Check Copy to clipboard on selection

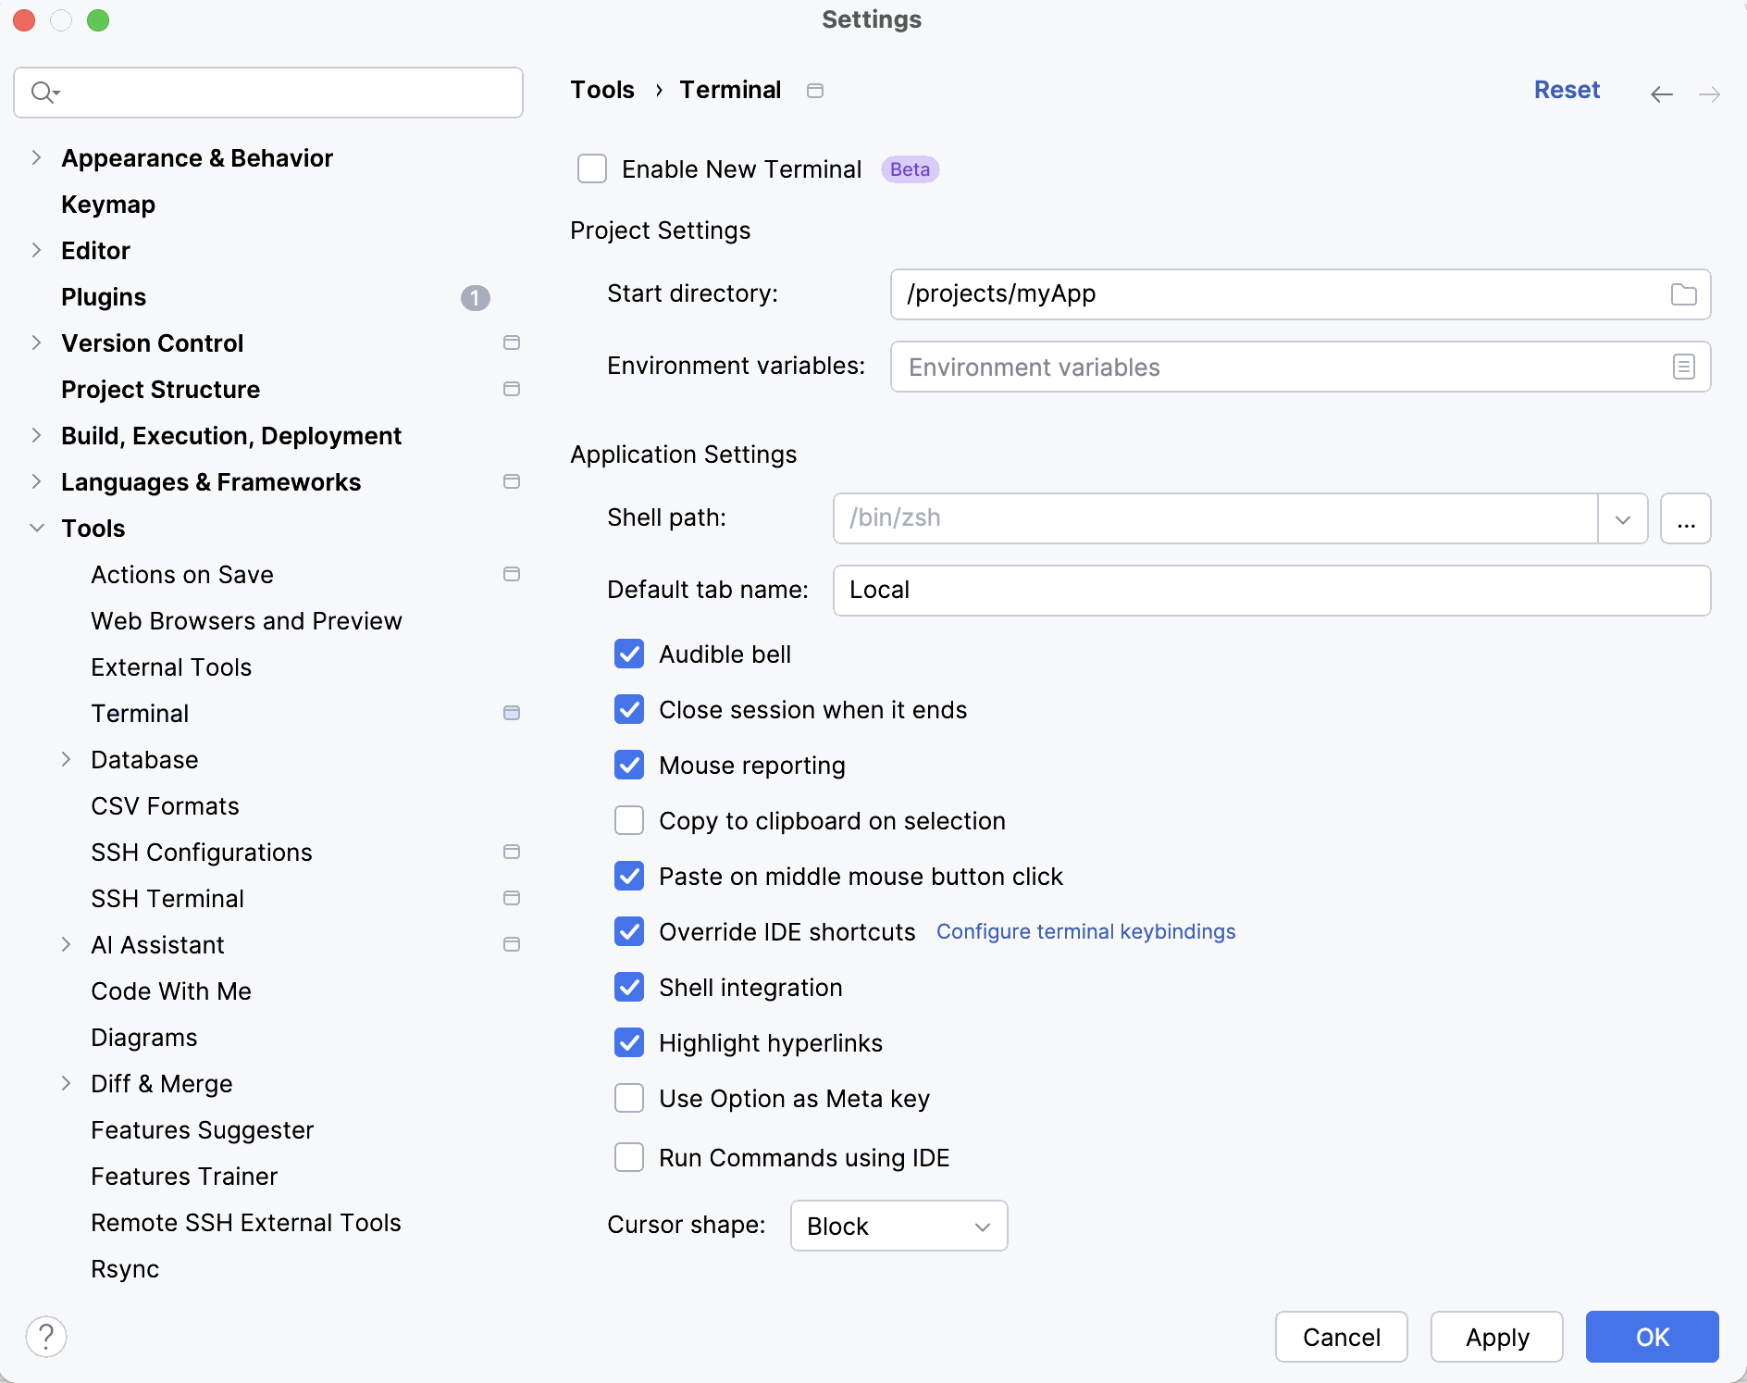click(x=629, y=821)
